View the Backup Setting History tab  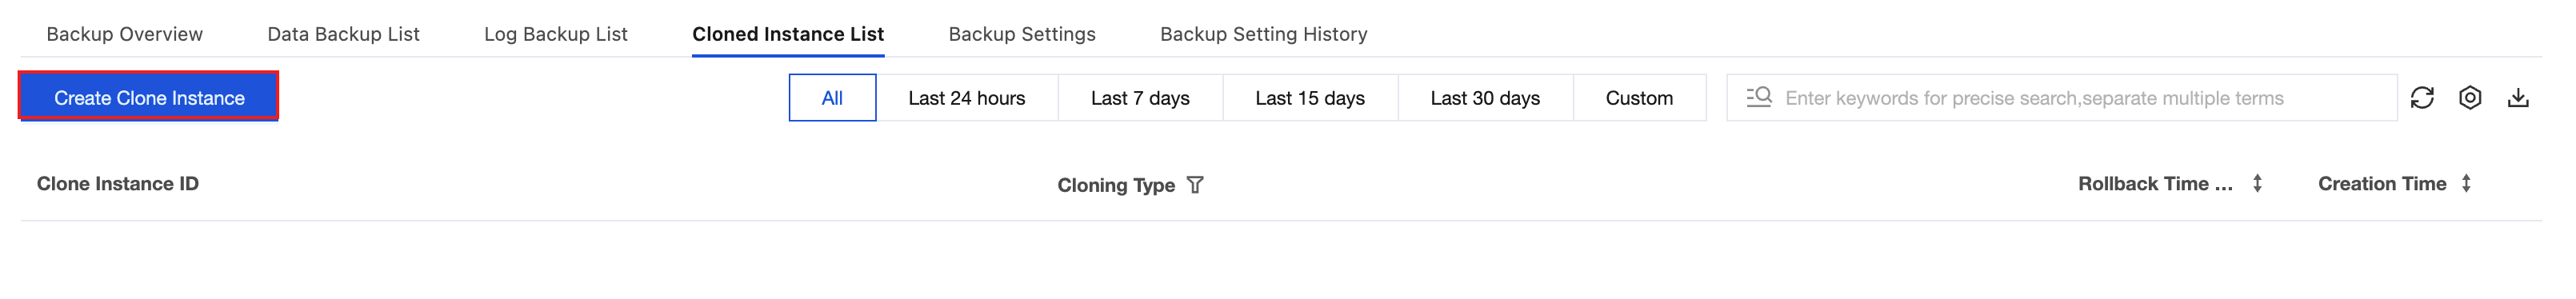click(x=1263, y=34)
